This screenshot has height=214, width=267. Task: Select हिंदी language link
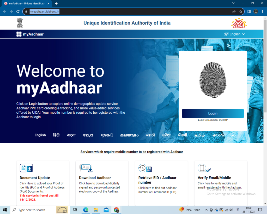[56, 135]
